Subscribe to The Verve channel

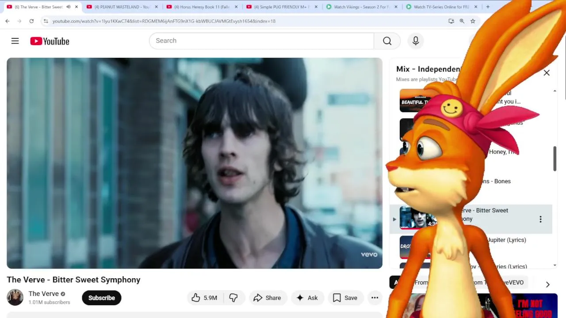click(x=101, y=298)
